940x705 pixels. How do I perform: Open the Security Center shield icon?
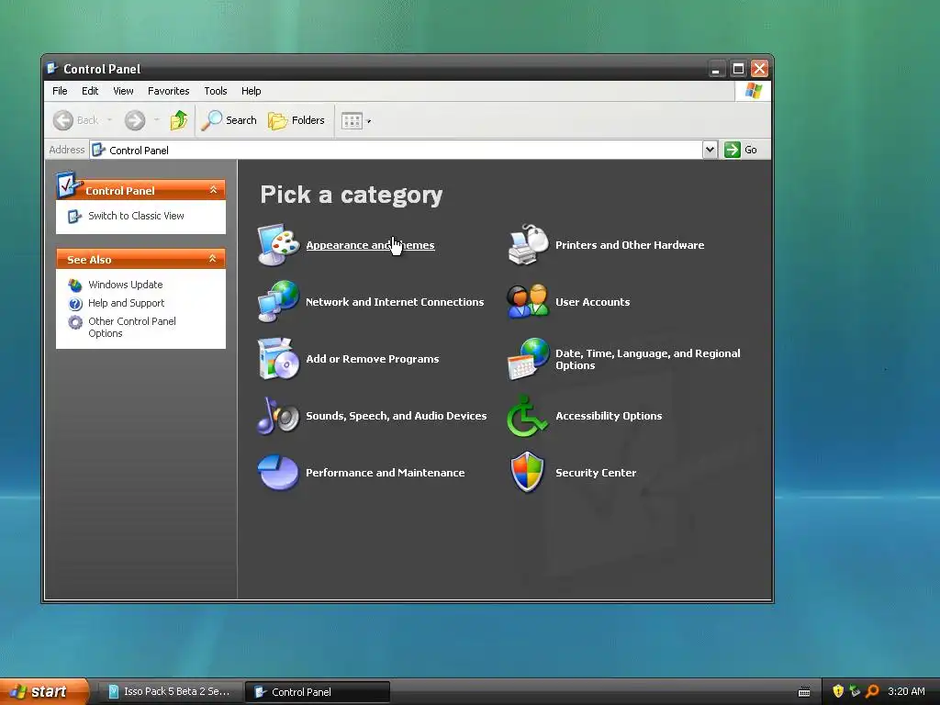point(527,473)
